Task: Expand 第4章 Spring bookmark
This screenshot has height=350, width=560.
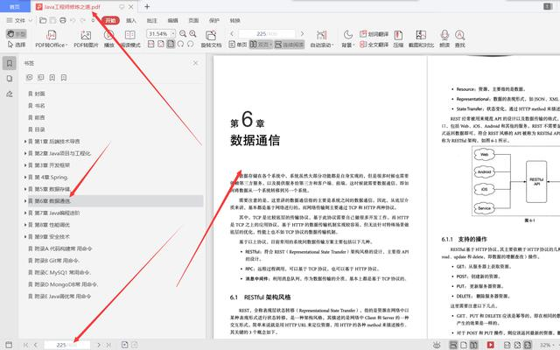Action: [x=25, y=177]
